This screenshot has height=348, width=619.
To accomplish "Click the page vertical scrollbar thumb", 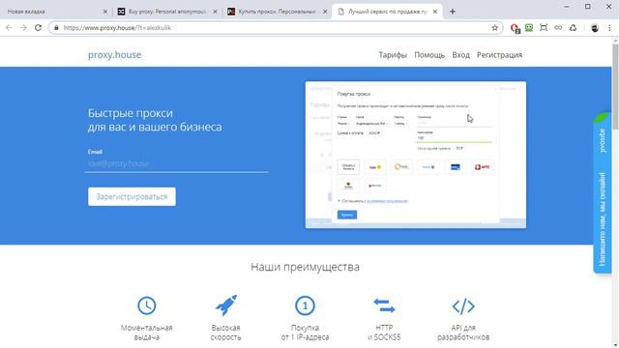I will [615, 87].
